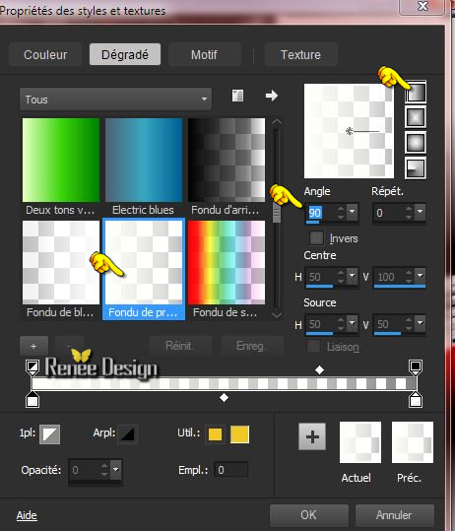The width and height of the screenshot is (455, 531).
Task: Click the arrow icon next to Tous
Action: 272,96
